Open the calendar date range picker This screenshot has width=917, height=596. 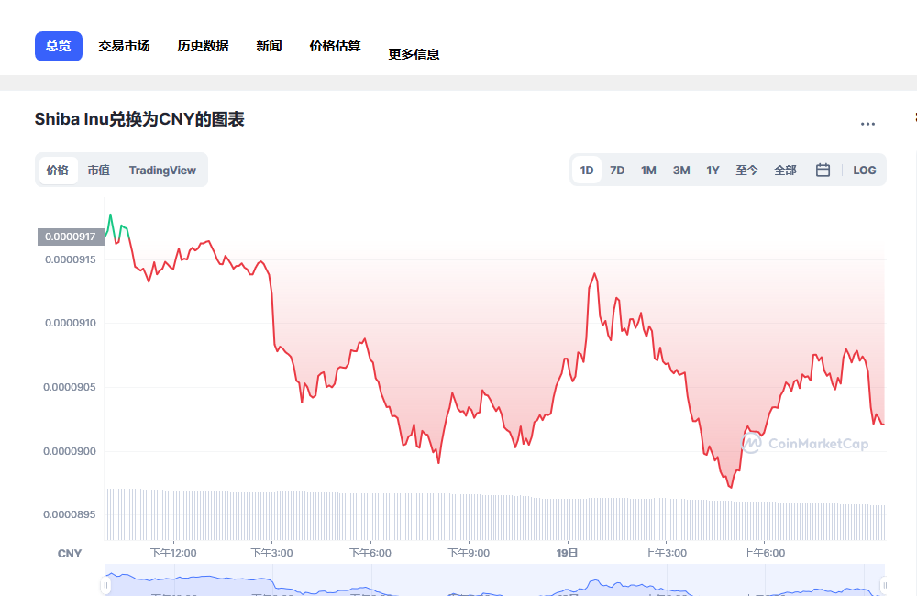click(x=823, y=171)
